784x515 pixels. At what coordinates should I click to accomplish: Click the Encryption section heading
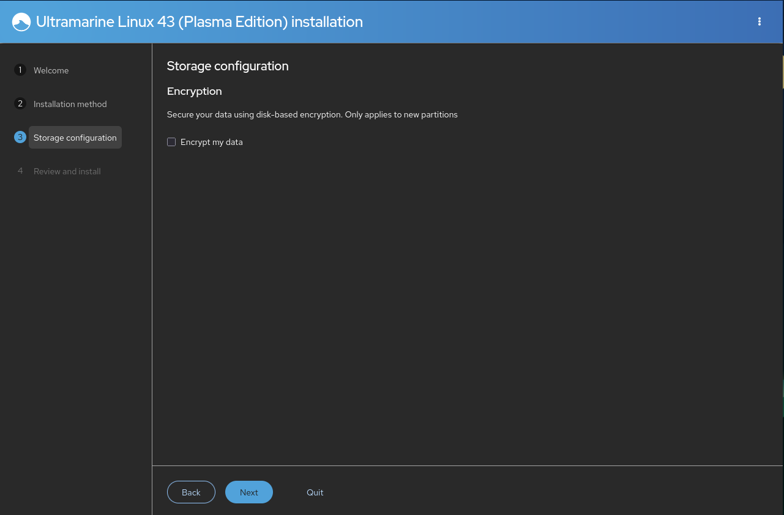(x=195, y=91)
